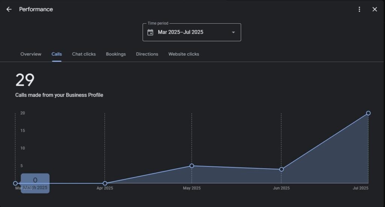Click the Jul 2025 peak data point
The height and width of the screenshot is (207, 385).
368,113
